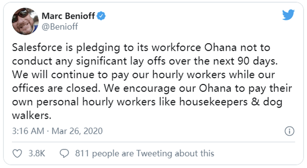Open '811 people are Tweeting about this'
Image resolution: width=307 pixels, height=168 pixels.
[145, 153]
